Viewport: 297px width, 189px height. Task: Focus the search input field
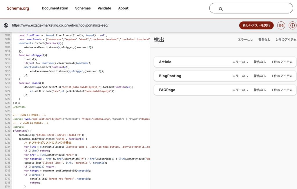(x=255, y=8)
